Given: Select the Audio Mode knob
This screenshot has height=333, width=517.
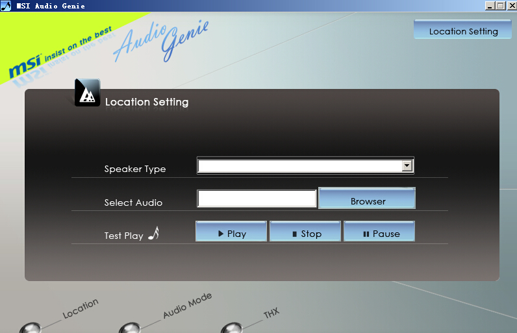Looking at the screenshot, I should click(130, 328).
